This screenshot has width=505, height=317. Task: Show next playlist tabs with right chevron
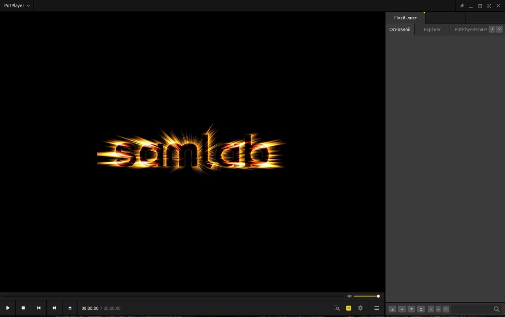point(492,29)
